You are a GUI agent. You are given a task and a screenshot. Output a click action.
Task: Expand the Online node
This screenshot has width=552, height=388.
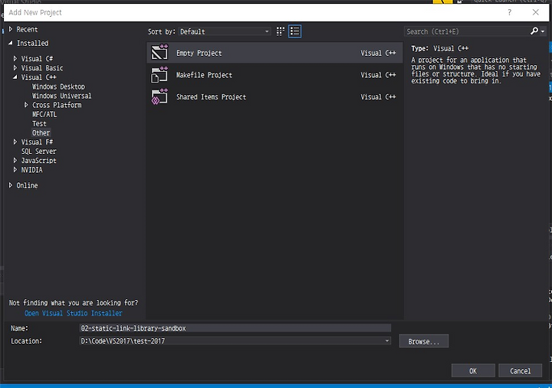pyautogui.click(x=11, y=185)
